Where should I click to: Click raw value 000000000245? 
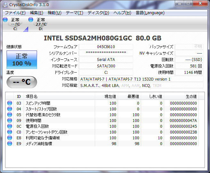pyautogui.click(x=183, y=126)
